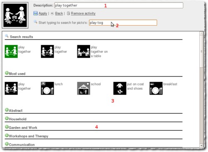The height and width of the screenshot is (152, 208).
Task: Choose play together pictogram under Most used
Action: tap(11, 88)
